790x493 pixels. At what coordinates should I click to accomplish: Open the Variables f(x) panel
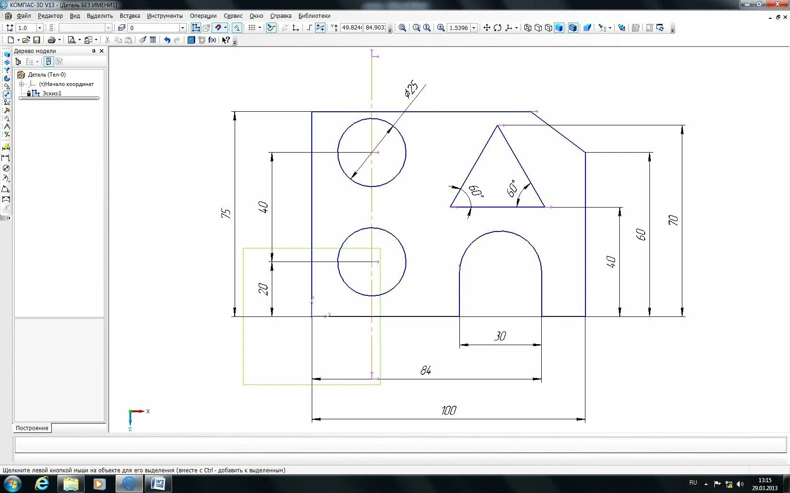[x=212, y=40]
